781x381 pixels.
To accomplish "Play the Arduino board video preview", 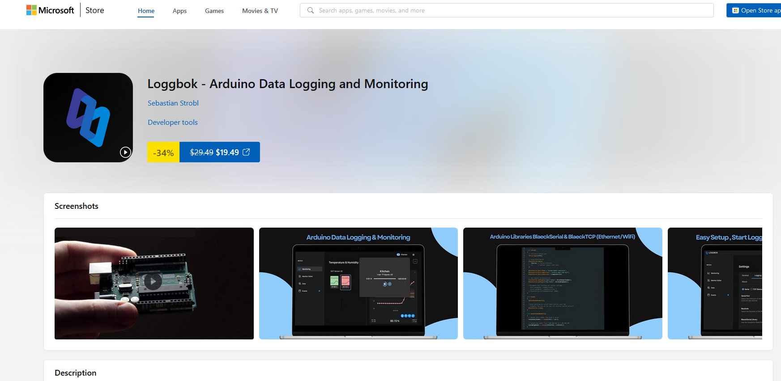I will [x=153, y=281].
